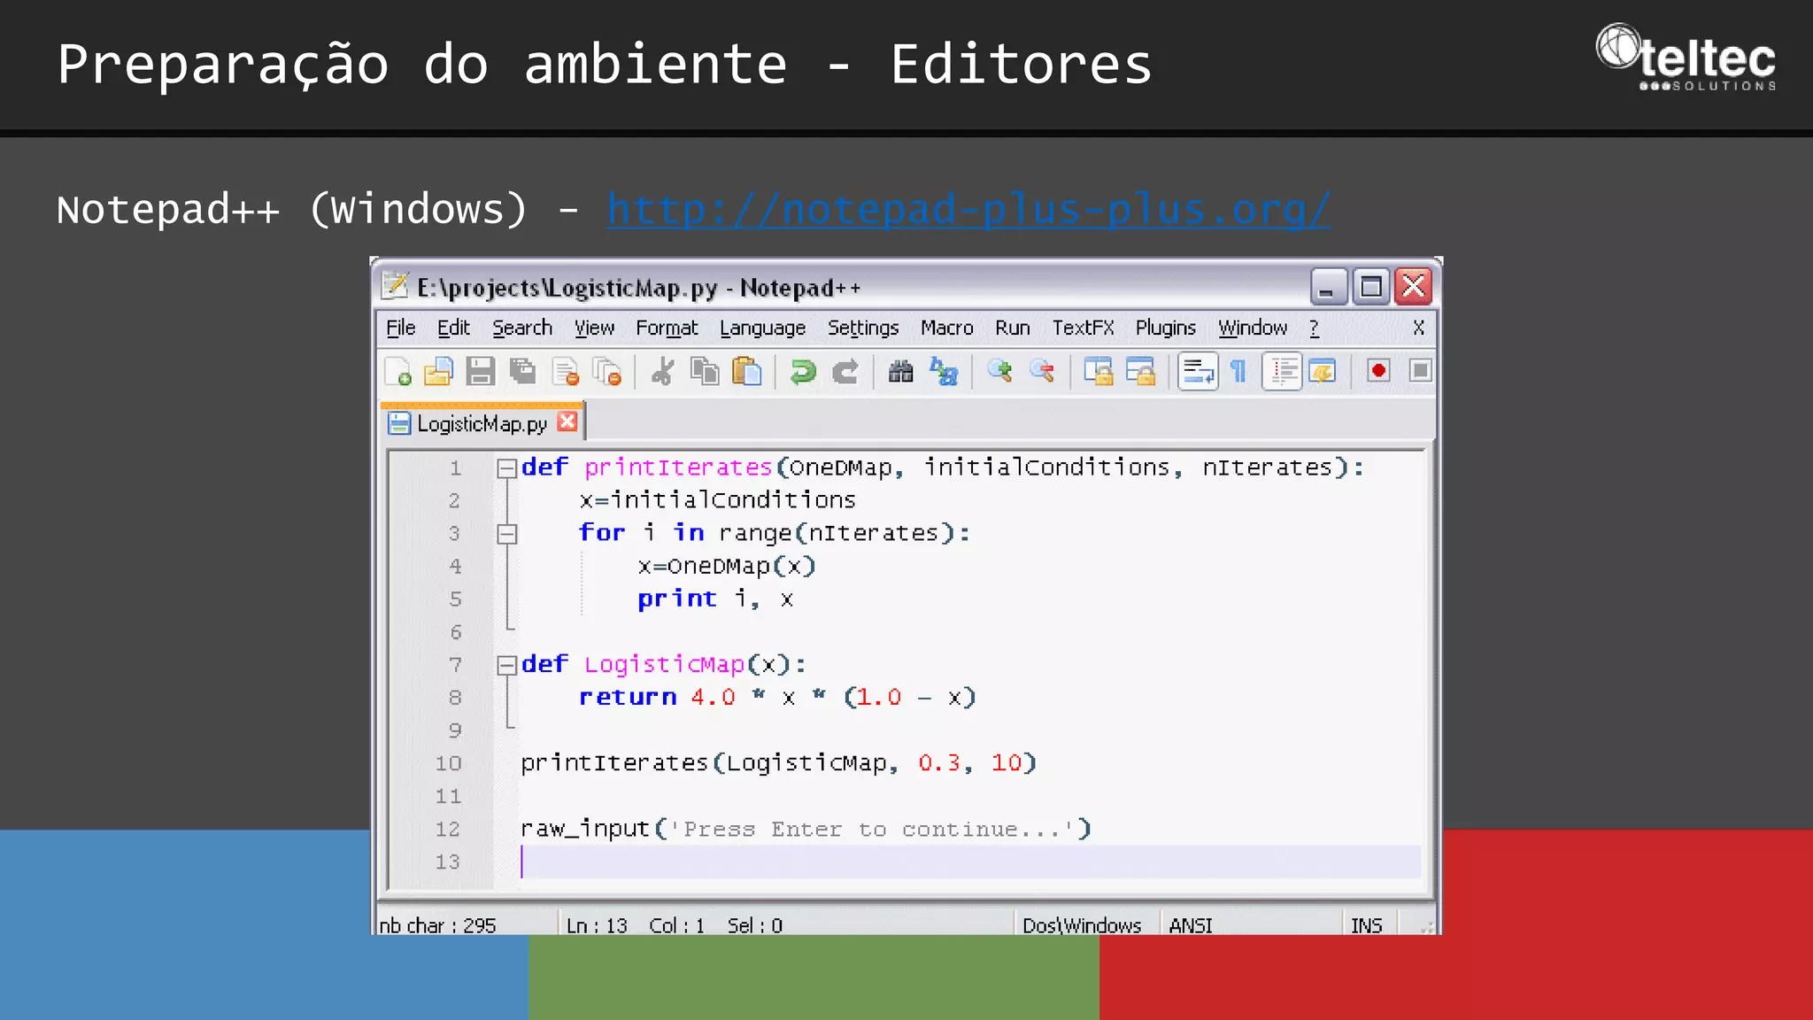Start macro recording with red dot
The image size is (1813, 1020).
pyautogui.click(x=1378, y=371)
